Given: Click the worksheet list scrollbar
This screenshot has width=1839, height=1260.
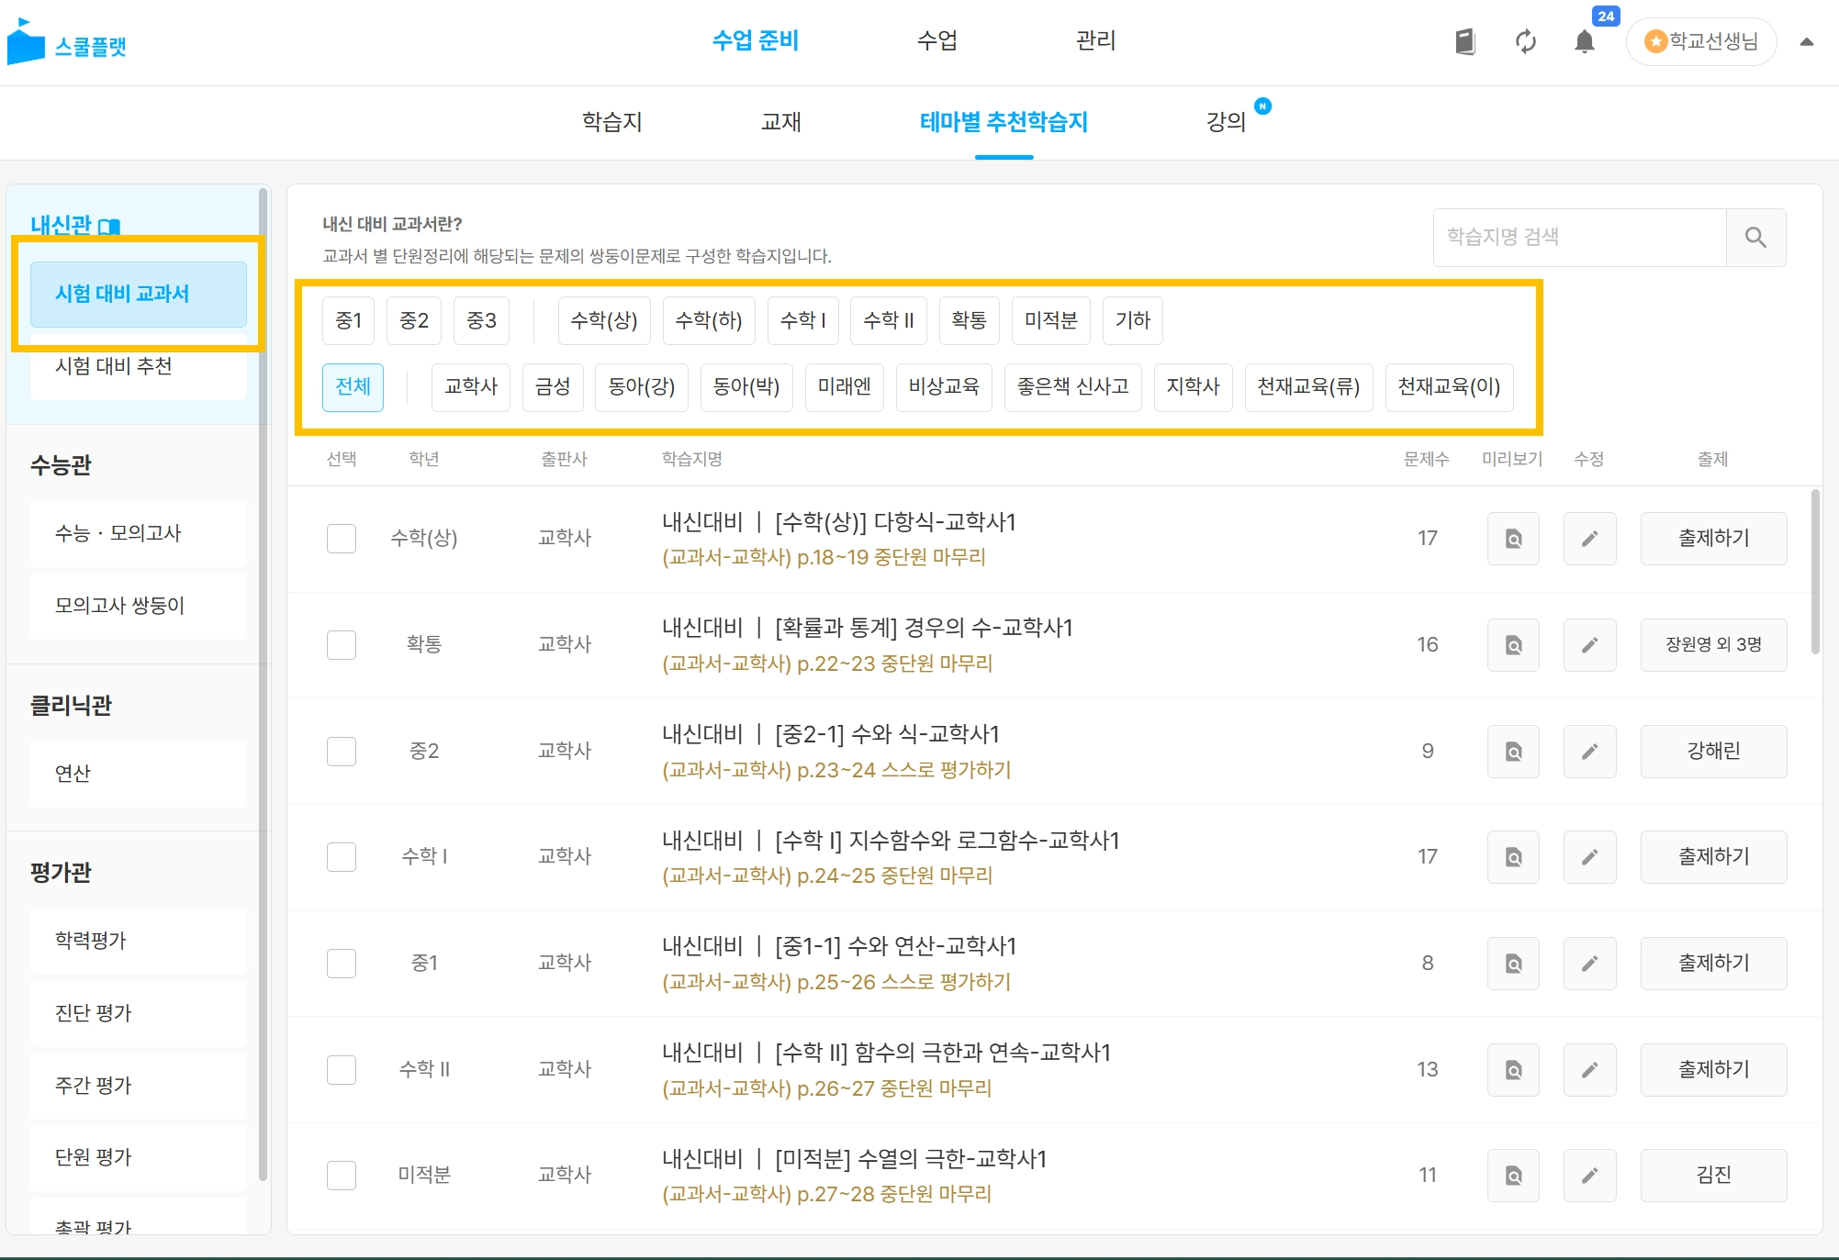Looking at the screenshot, I should pyautogui.click(x=1815, y=574).
